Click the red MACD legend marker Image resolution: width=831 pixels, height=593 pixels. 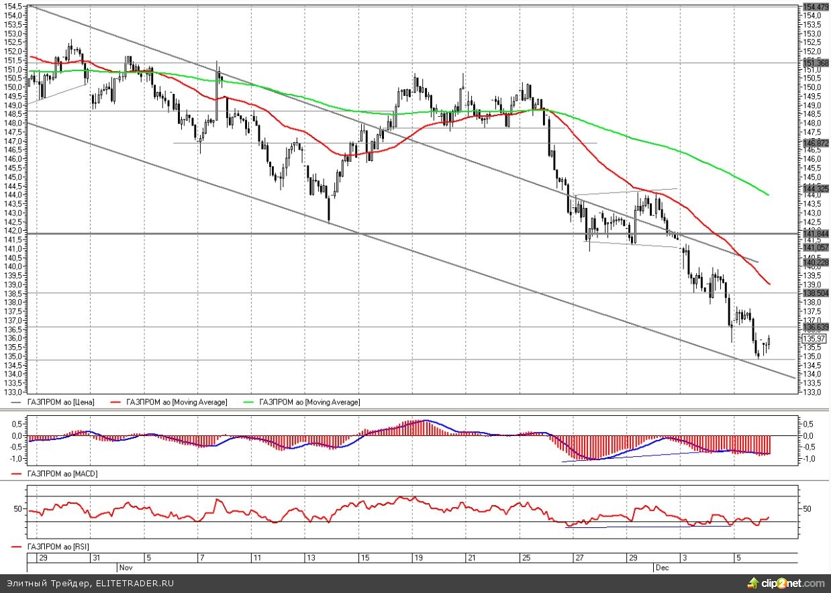click(x=18, y=474)
